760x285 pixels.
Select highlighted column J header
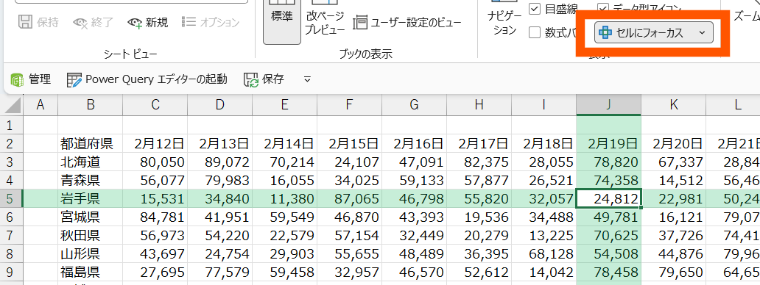coord(609,105)
